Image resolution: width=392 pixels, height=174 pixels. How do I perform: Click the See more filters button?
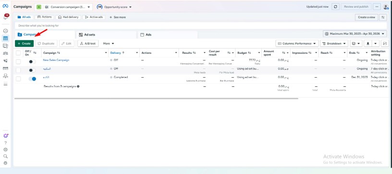(118, 17)
